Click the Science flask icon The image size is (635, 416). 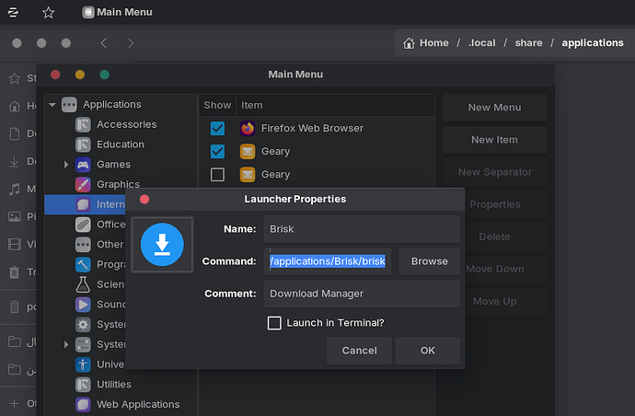[x=83, y=284]
